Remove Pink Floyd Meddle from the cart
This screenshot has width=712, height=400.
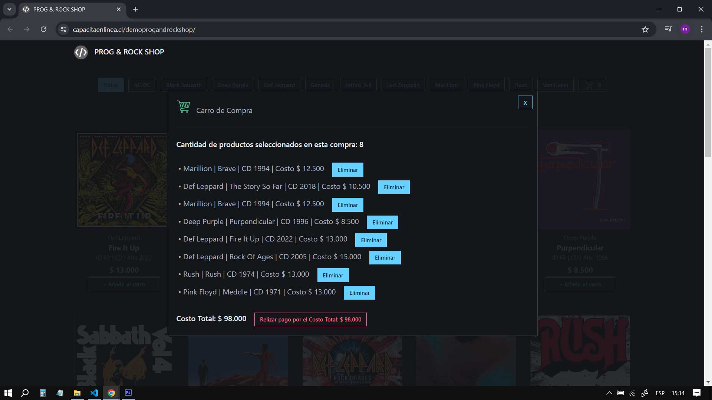point(359,293)
